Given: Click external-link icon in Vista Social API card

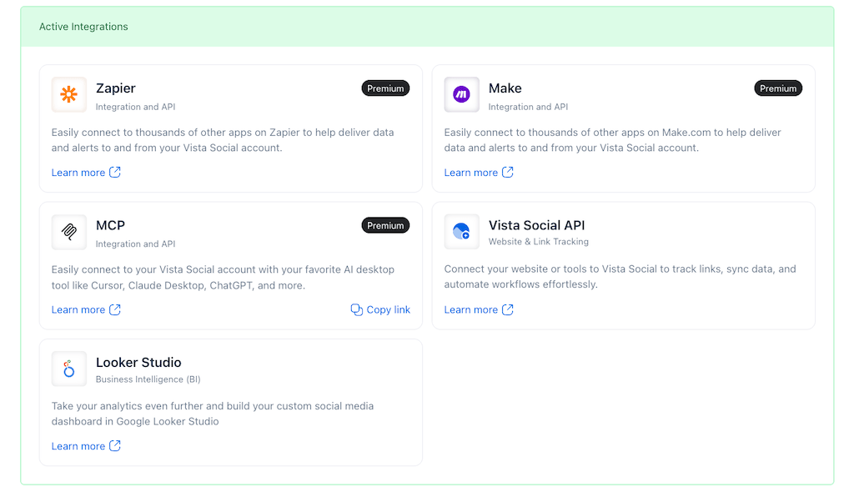Looking at the screenshot, I should (508, 309).
